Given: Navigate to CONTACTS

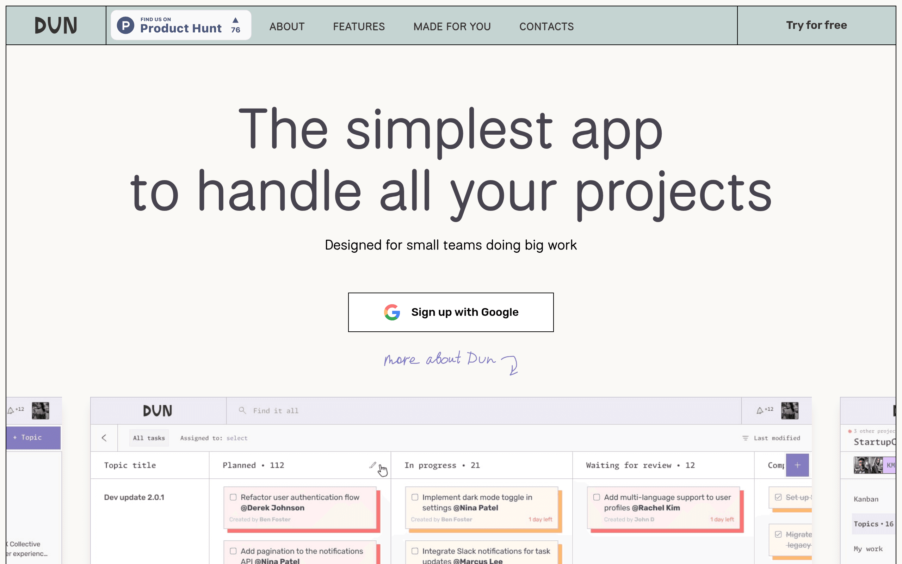Looking at the screenshot, I should (x=546, y=26).
